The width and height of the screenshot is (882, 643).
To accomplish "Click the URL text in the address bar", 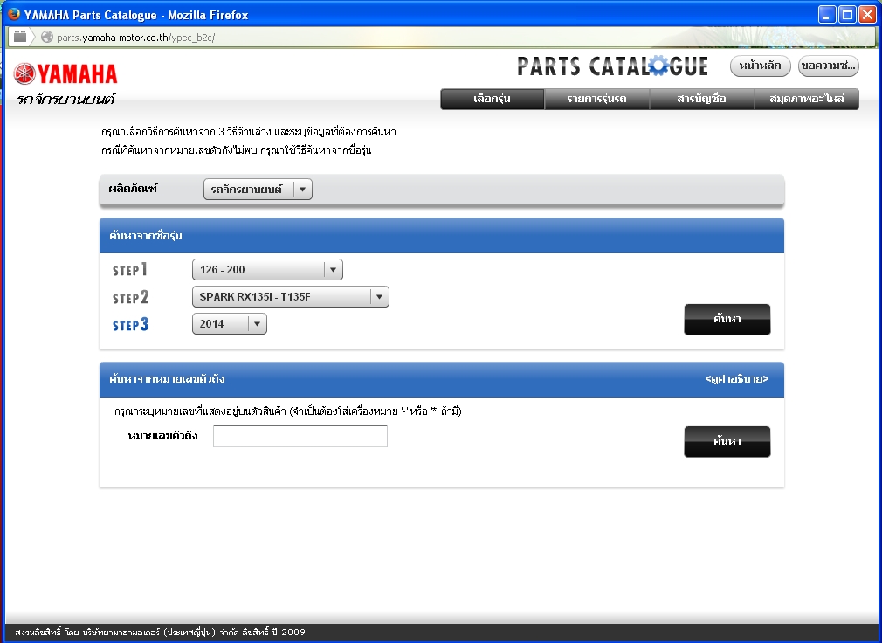I will (x=135, y=38).
